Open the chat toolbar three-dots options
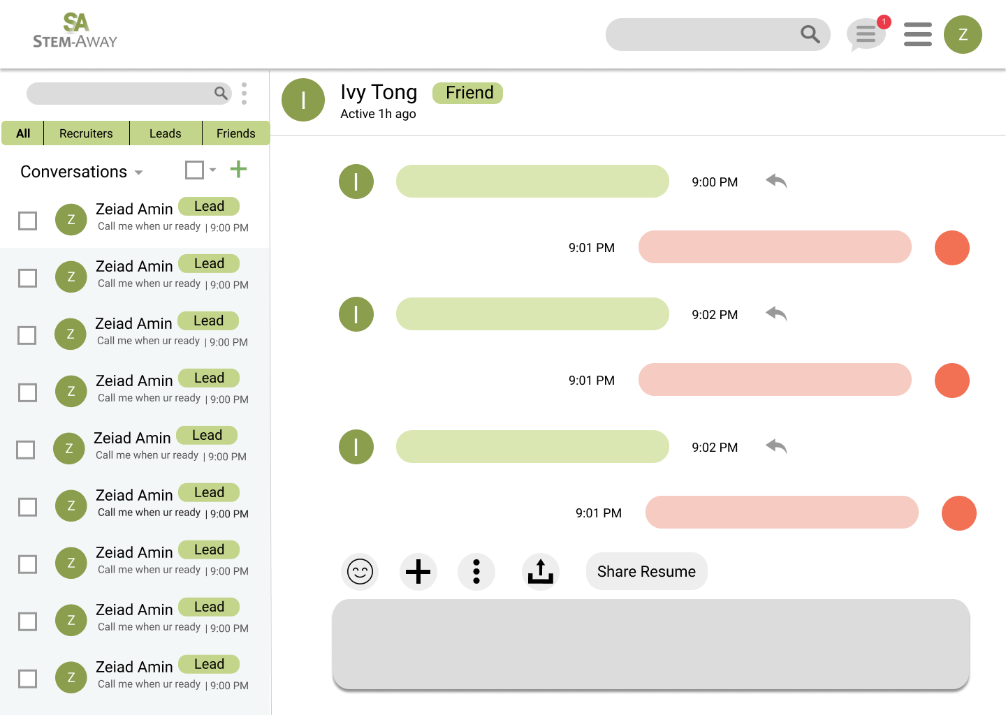This screenshot has height=715, width=1006. pyautogui.click(x=476, y=572)
